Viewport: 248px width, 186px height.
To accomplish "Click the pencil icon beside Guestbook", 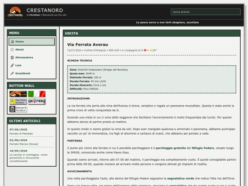I will click(x=12, y=73).
